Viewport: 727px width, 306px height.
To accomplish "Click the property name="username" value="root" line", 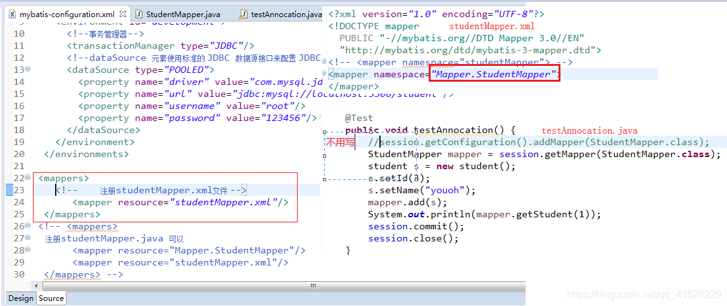I will pos(191,106).
